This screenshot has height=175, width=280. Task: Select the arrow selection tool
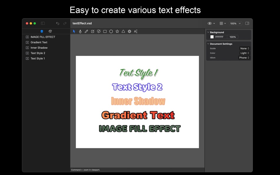(x=74, y=32)
